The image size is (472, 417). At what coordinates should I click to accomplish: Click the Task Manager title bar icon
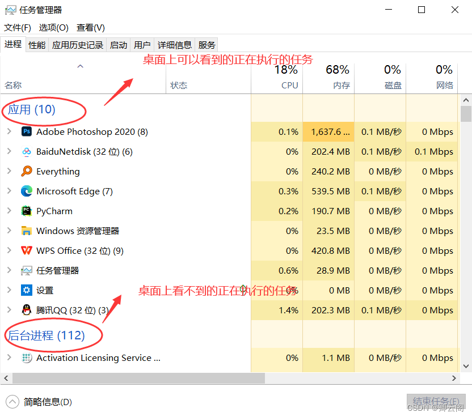click(11, 10)
